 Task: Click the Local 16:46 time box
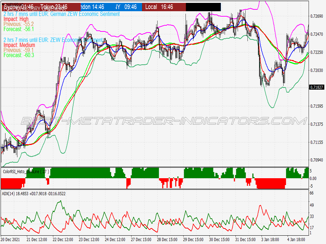click(x=164, y=7)
